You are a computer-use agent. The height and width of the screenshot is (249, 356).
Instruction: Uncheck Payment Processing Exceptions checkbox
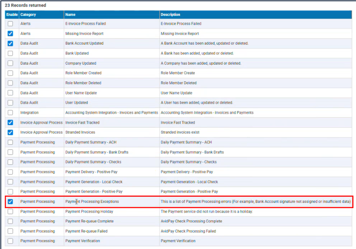click(x=10, y=202)
